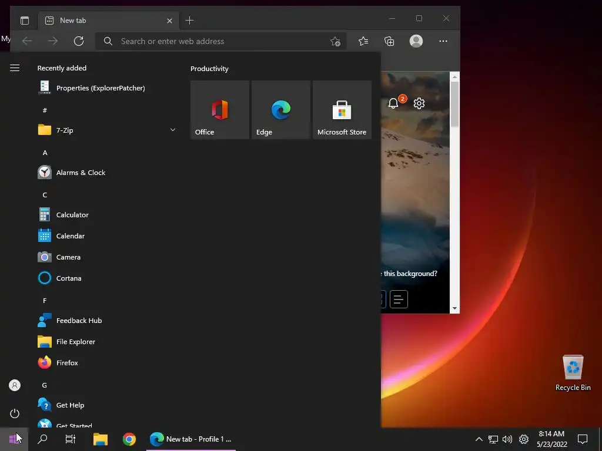The image size is (602, 451).
Task: Open Task View on the taskbar
Action: (x=71, y=439)
